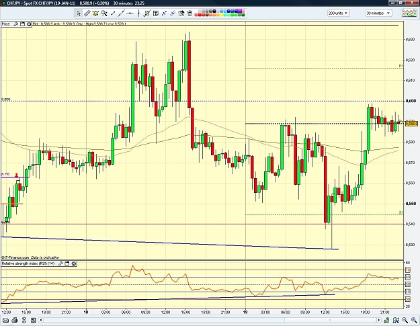Select the green-red channel drawing tool

147,13
